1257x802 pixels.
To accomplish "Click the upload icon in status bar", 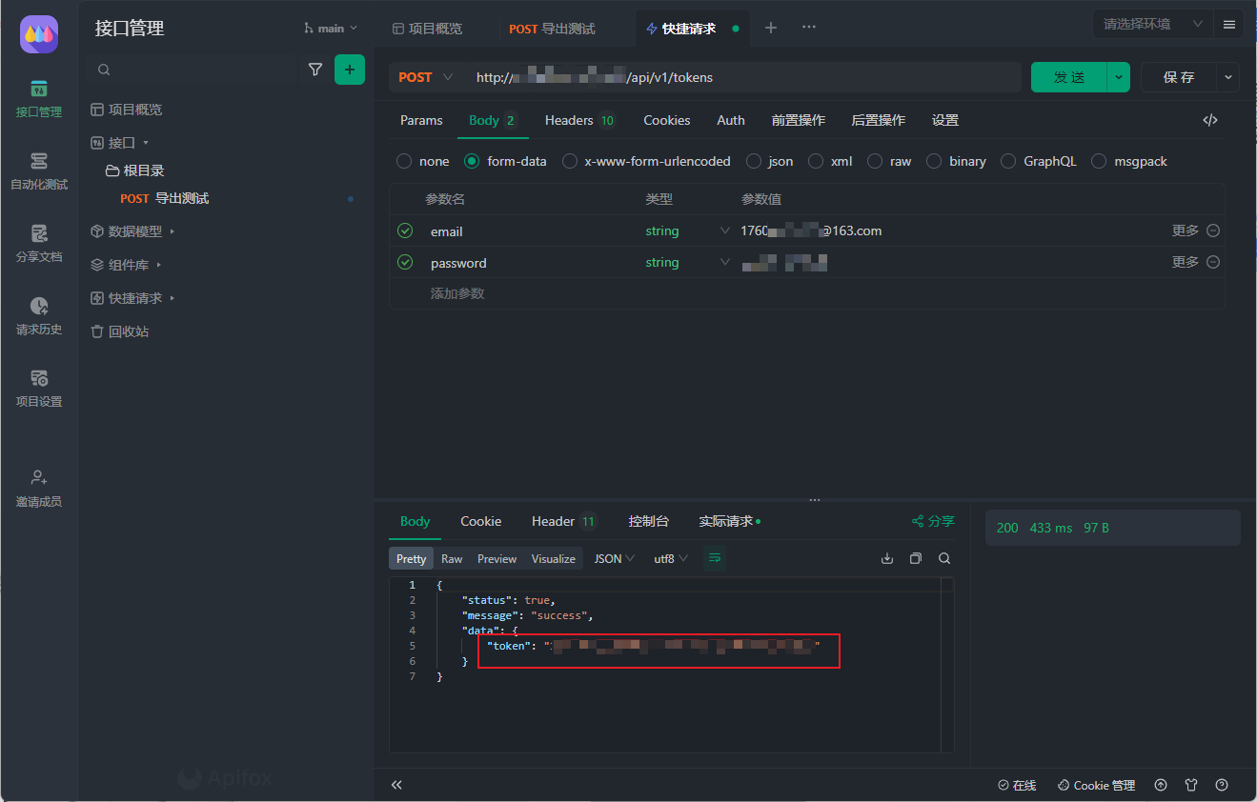I will pos(1161,785).
